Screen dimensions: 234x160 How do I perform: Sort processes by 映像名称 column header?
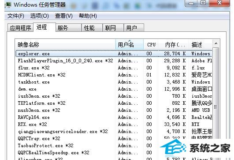point(65,45)
